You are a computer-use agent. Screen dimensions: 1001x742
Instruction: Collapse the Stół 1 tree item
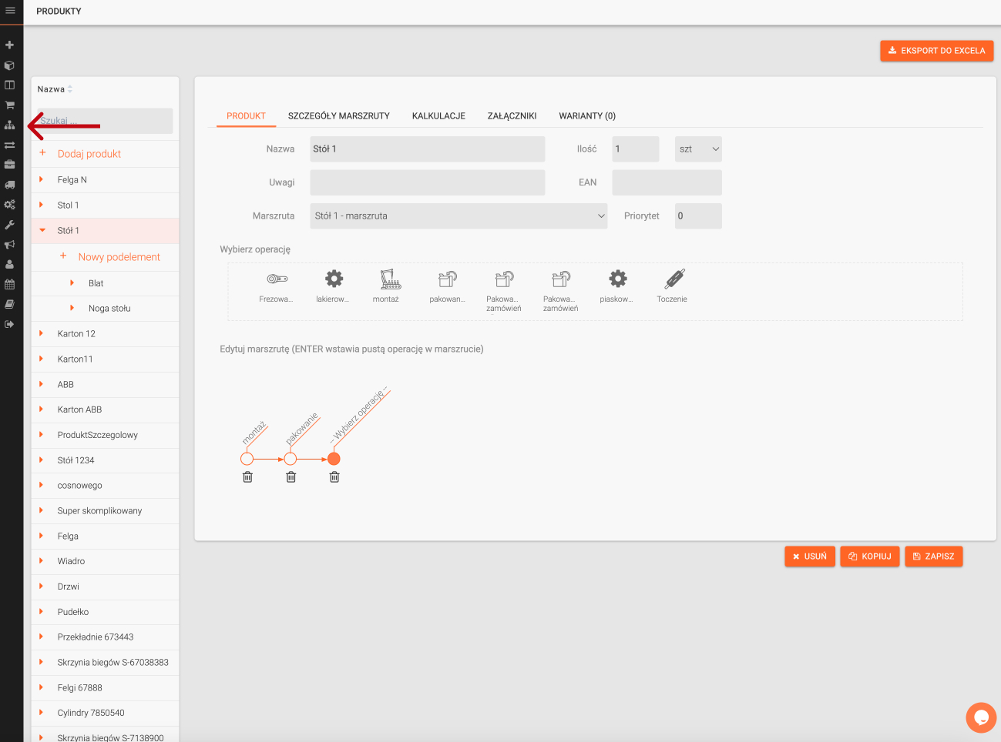[42, 230]
